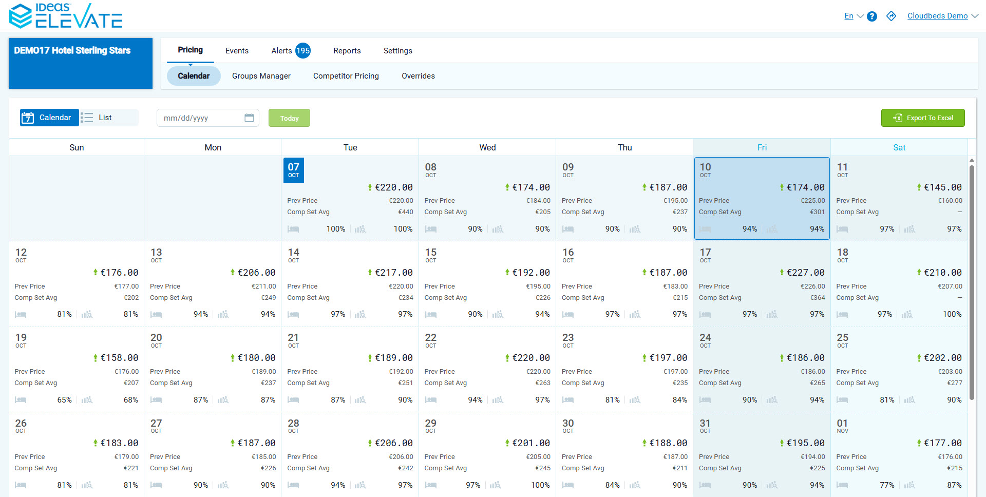The image size is (986, 497).
Task: Switch to Calendar view toggle
Action: [x=49, y=118]
